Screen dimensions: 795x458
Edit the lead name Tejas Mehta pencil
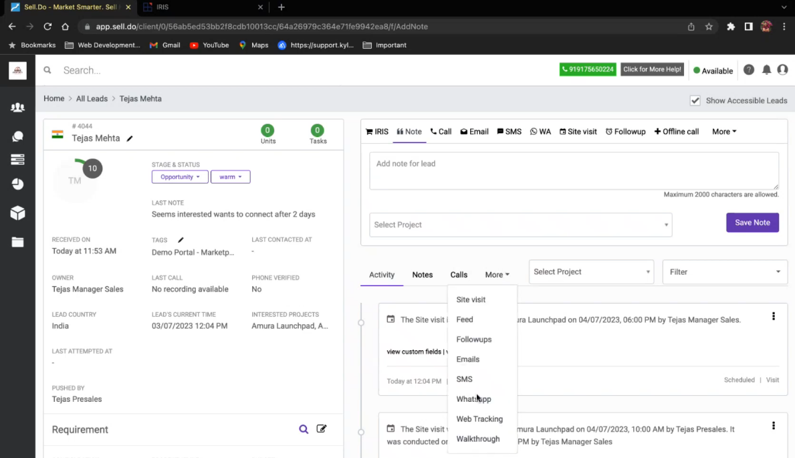pos(130,138)
